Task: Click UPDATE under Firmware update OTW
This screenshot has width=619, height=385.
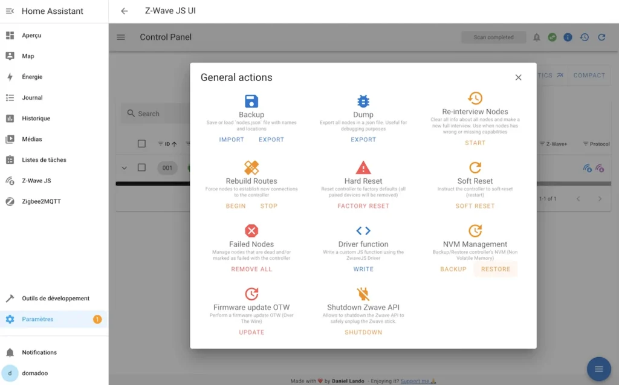Action: 251,332
